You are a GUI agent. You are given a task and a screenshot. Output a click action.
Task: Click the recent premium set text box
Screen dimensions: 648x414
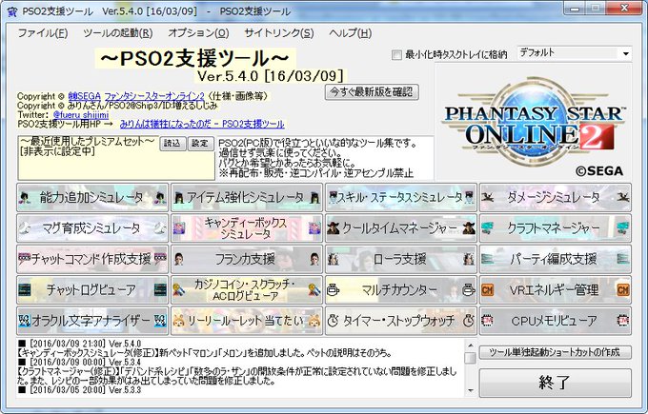pos(116,158)
